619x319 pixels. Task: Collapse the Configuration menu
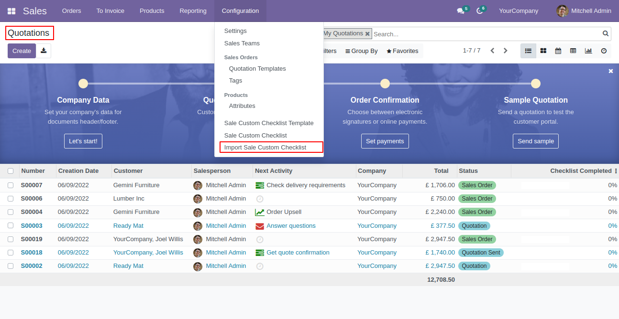tap(240, 11)
